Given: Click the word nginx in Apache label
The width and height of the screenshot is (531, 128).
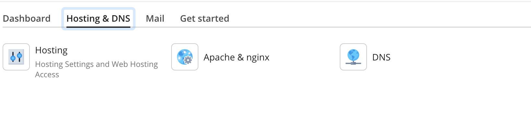Looking at the screenshot, I should [x=258, y=58].
